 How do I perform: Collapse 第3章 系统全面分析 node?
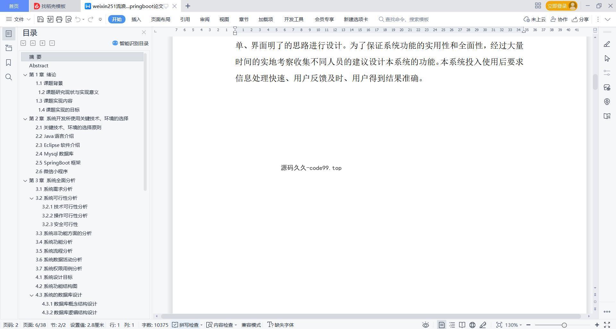click(25, 181)
